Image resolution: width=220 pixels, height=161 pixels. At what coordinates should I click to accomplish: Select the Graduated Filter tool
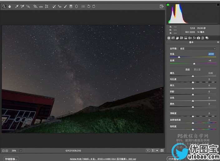coord(71,6)
